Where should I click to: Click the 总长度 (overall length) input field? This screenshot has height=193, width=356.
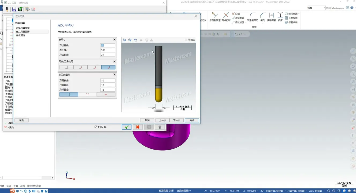[107, 50]
